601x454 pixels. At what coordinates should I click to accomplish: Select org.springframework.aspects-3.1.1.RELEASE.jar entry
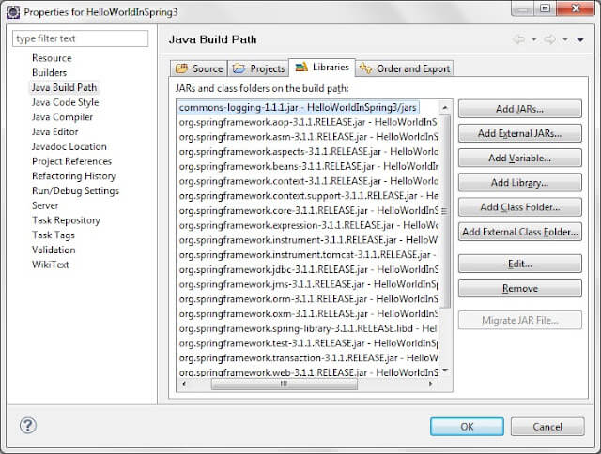(308, 152)
